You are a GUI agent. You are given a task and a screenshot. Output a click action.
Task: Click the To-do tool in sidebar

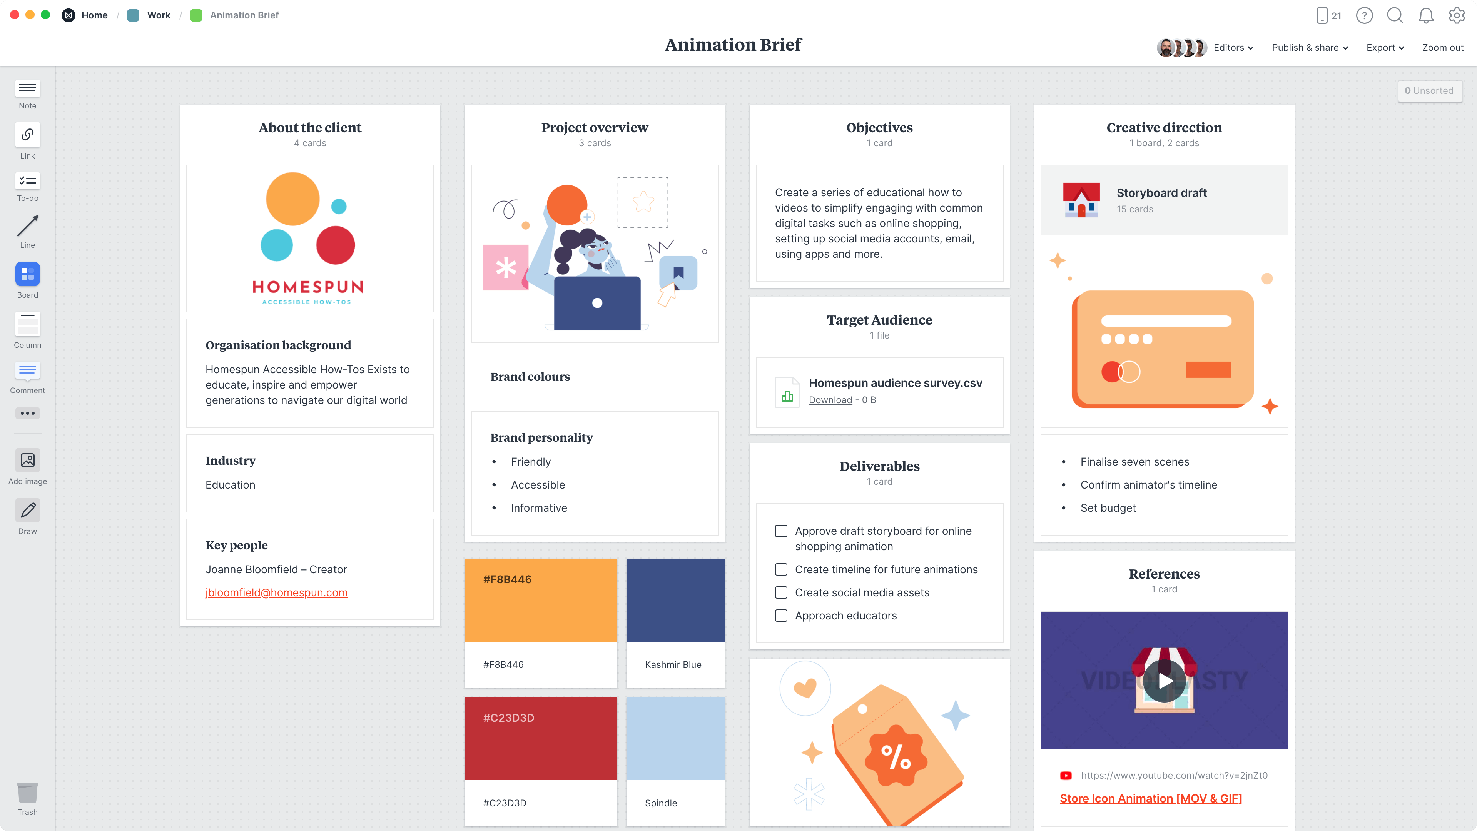(x=27, y=187)
